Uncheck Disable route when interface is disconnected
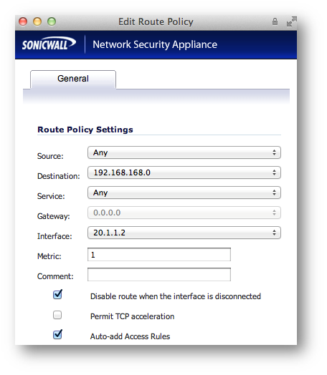 click(x=57, y=294)
